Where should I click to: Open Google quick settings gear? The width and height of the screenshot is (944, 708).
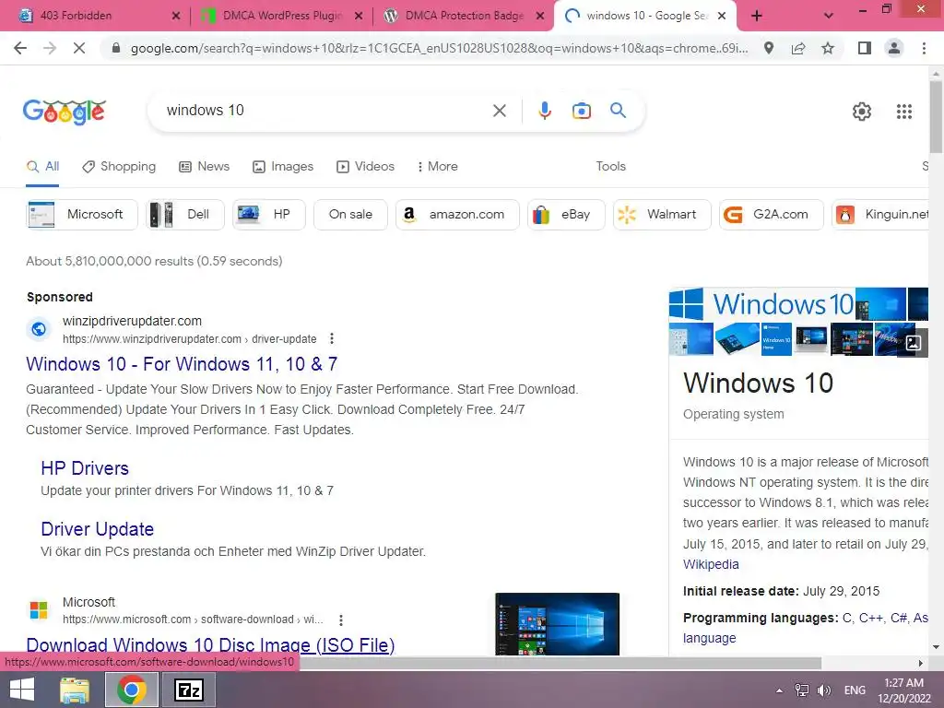tap(862, 112)
